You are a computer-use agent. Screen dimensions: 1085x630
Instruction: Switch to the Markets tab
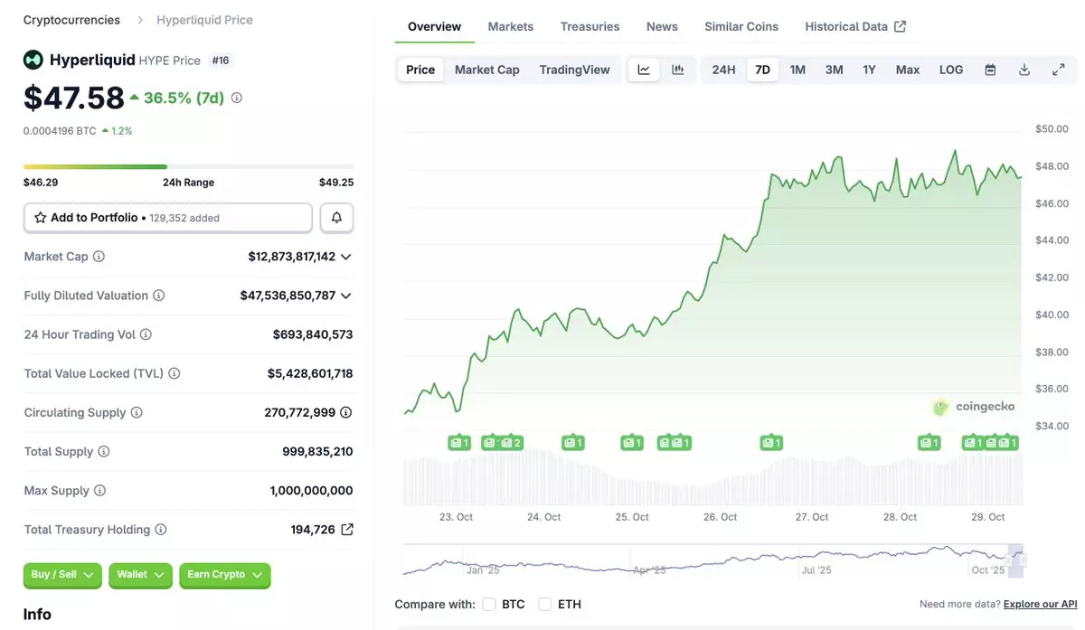[510, 26]
